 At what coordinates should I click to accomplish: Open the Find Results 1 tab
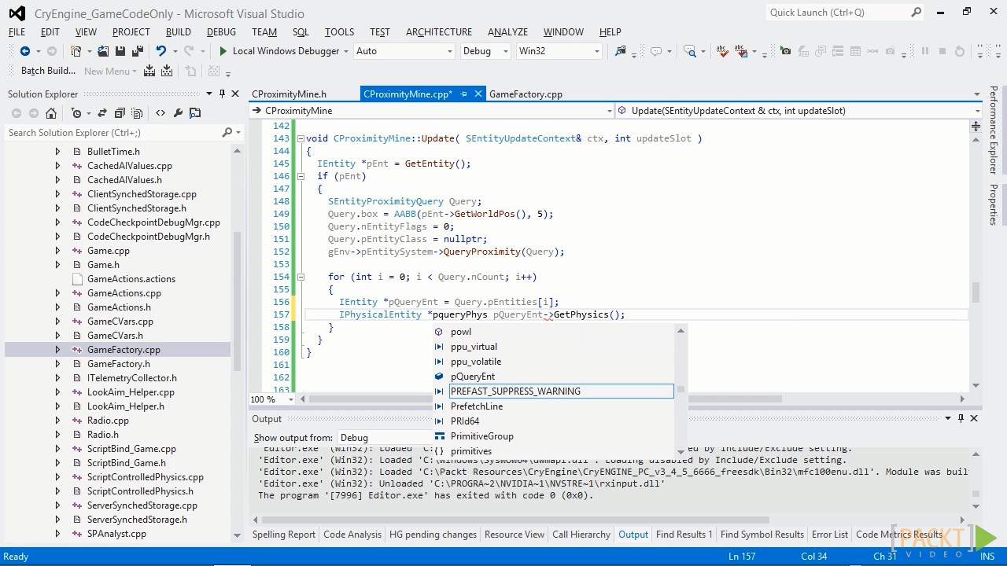684,535
